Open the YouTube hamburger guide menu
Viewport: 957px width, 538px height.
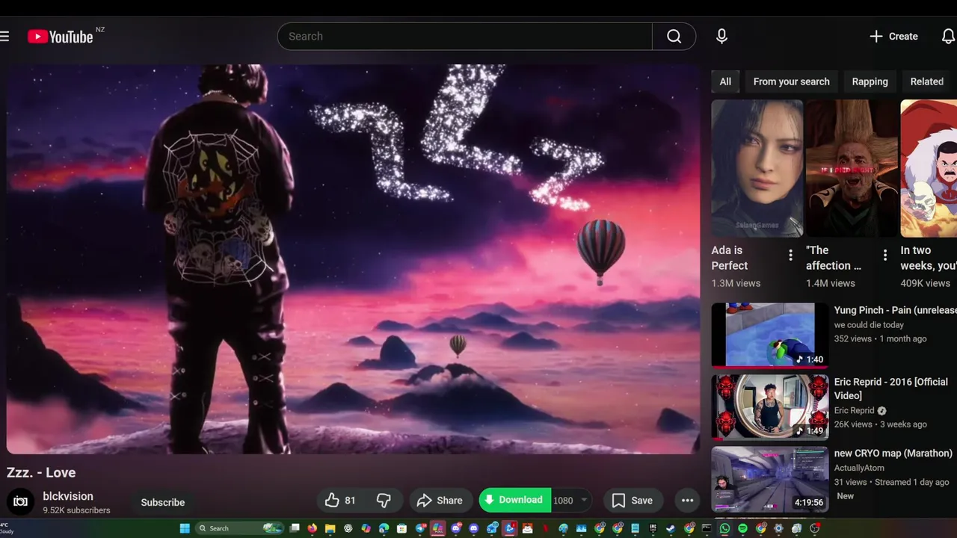tap(4, 36)
